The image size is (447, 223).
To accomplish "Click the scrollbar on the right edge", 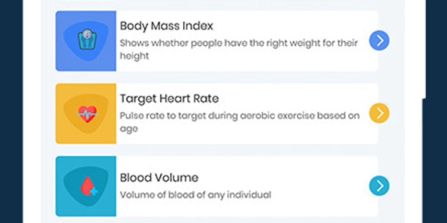I will (x=423, y=48).
